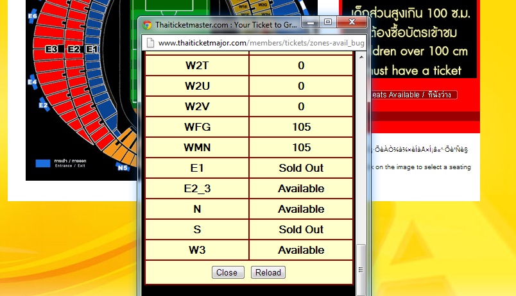Click the E4 entrance marker on the map

tap(32, 82)
